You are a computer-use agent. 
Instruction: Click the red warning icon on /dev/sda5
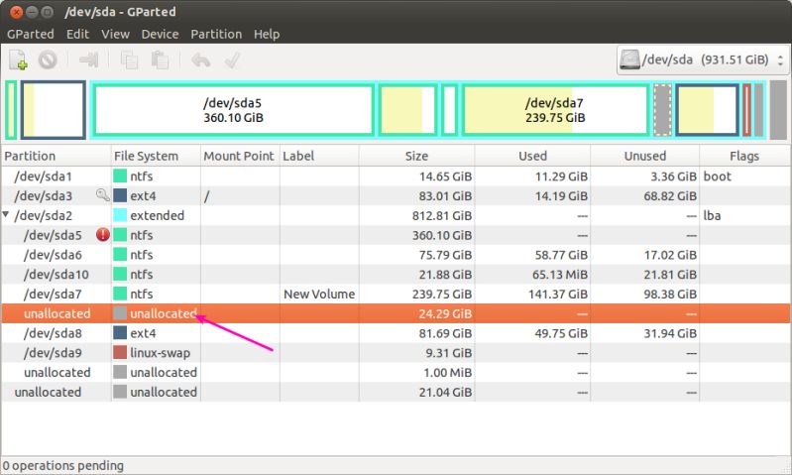(103, 234)
